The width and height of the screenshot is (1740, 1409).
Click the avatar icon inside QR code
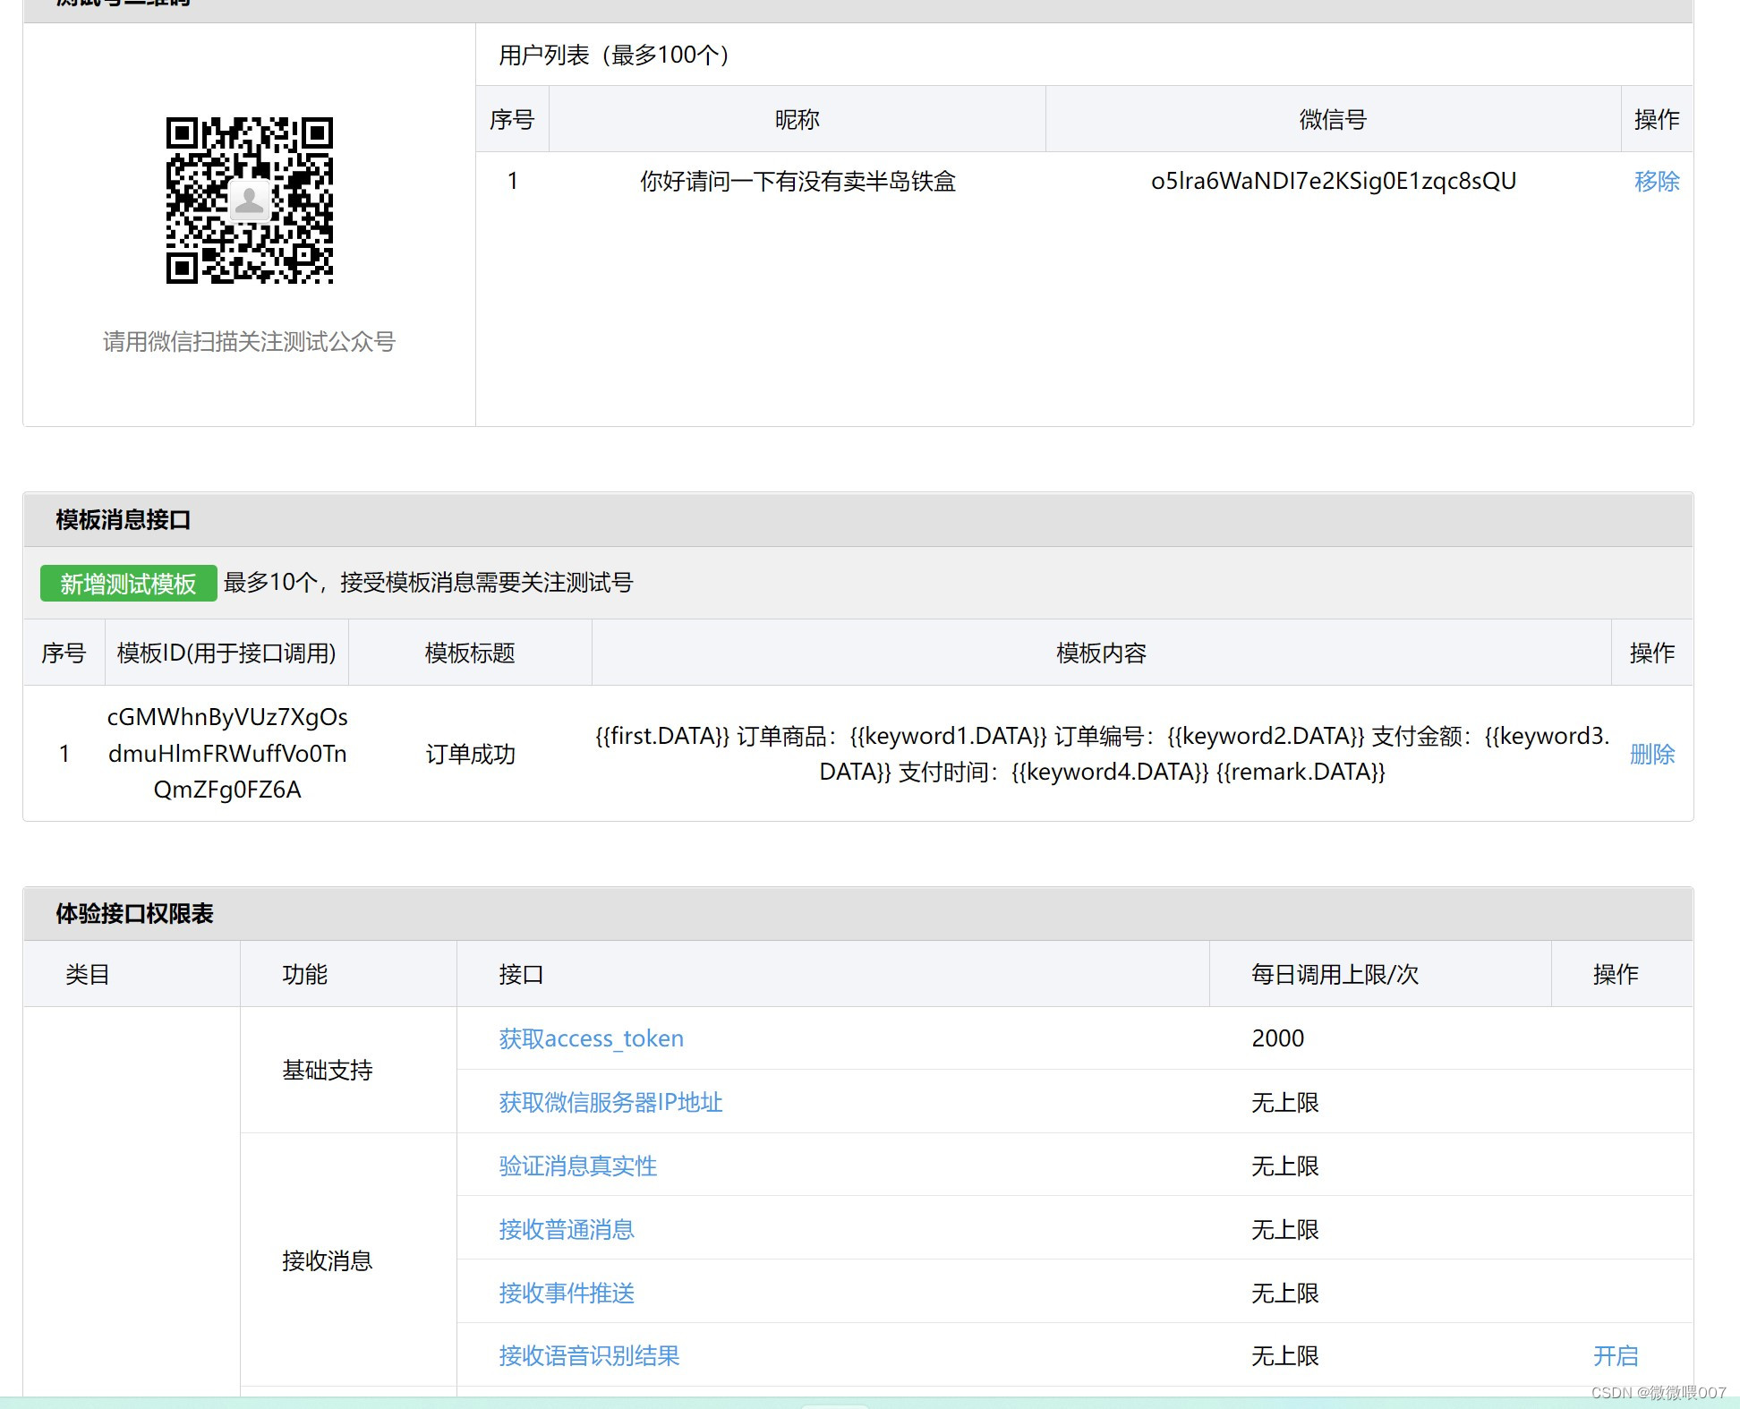(x=250, y=201)
